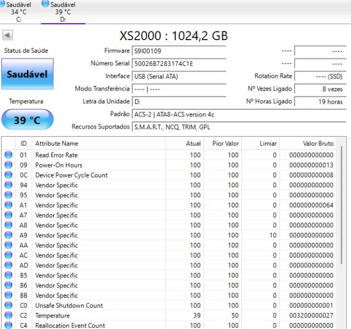Select the Reallocation Event Count attribute name
Viewport: 351px width, 329px height.
[70, 325]
